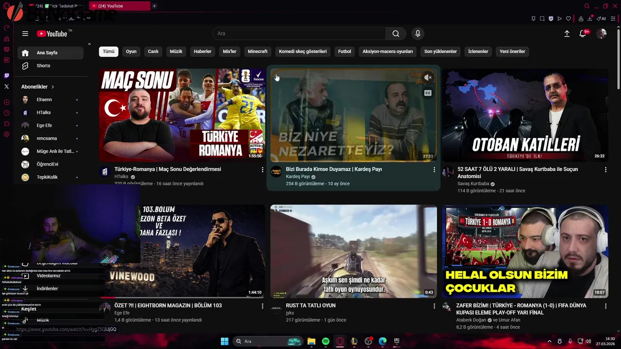The height and width of the screenshot is (349, 621).
Task: Click the search magnifier button next to Ara
Action: tap(396, 33)
